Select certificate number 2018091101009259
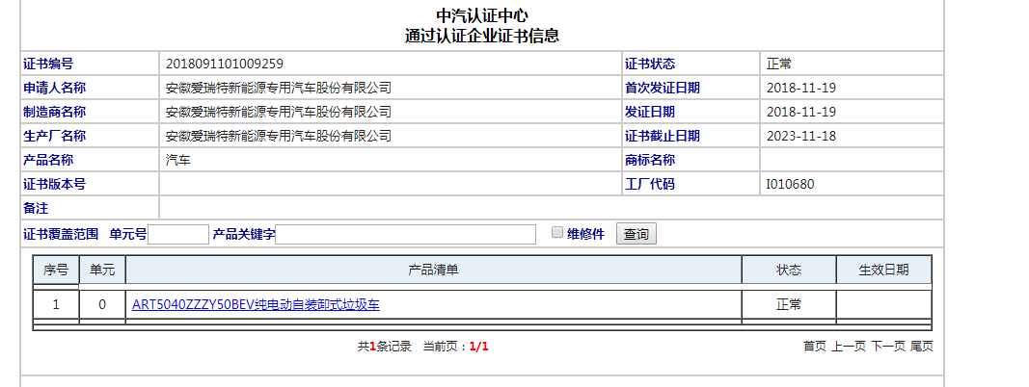Screen dimensions: 1029x387 tap(225, 64)
